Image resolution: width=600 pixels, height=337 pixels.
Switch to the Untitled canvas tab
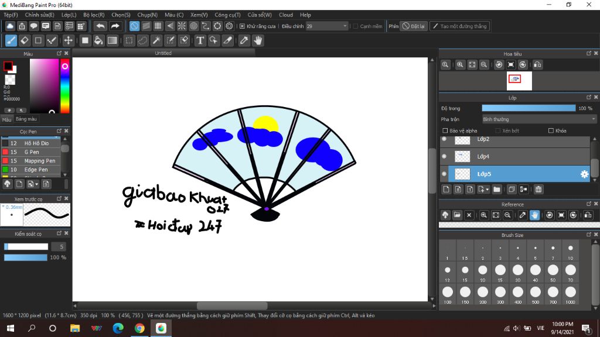point(163,53)
